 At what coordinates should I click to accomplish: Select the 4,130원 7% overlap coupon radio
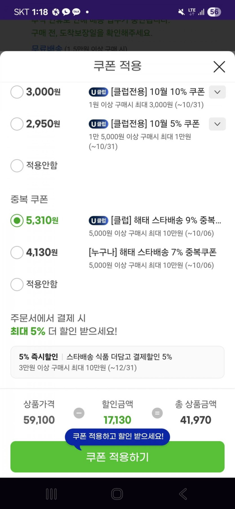click(x=17, y=252)
